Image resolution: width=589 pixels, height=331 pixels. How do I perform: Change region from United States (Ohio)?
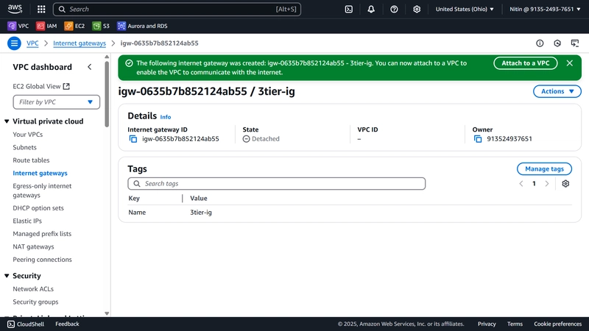465,9
